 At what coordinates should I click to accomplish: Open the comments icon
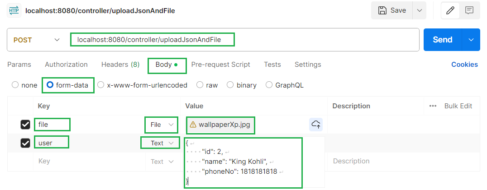click(469, 10)
